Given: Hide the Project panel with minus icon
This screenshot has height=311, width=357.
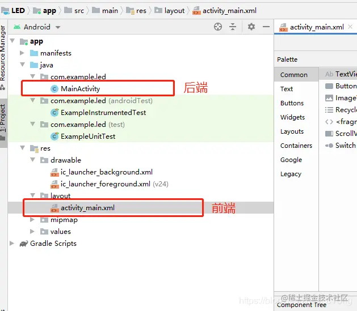Looking at the screenshot, I should (x=266, y=27).
